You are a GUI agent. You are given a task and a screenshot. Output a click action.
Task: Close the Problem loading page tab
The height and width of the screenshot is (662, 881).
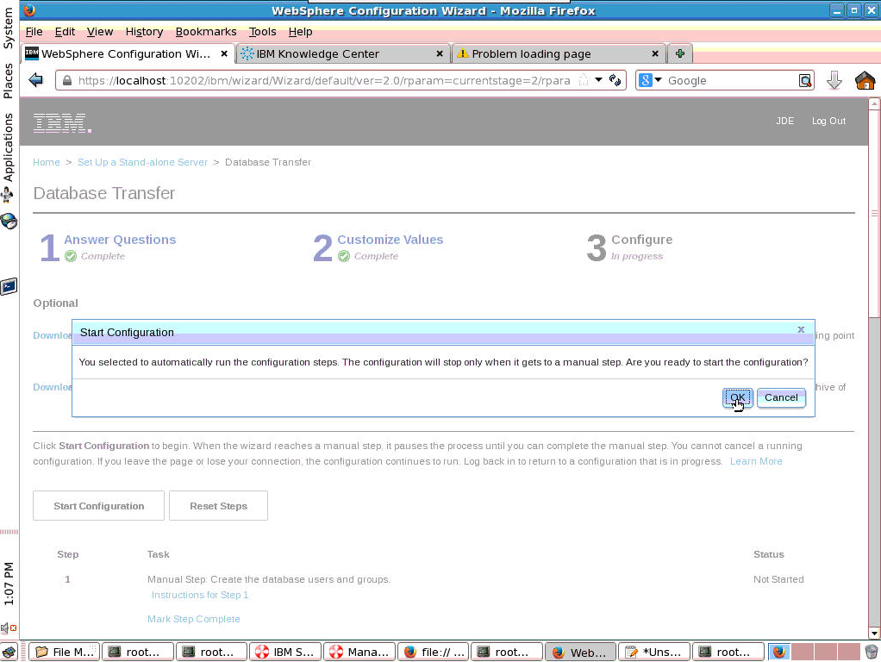click(655, 54)
